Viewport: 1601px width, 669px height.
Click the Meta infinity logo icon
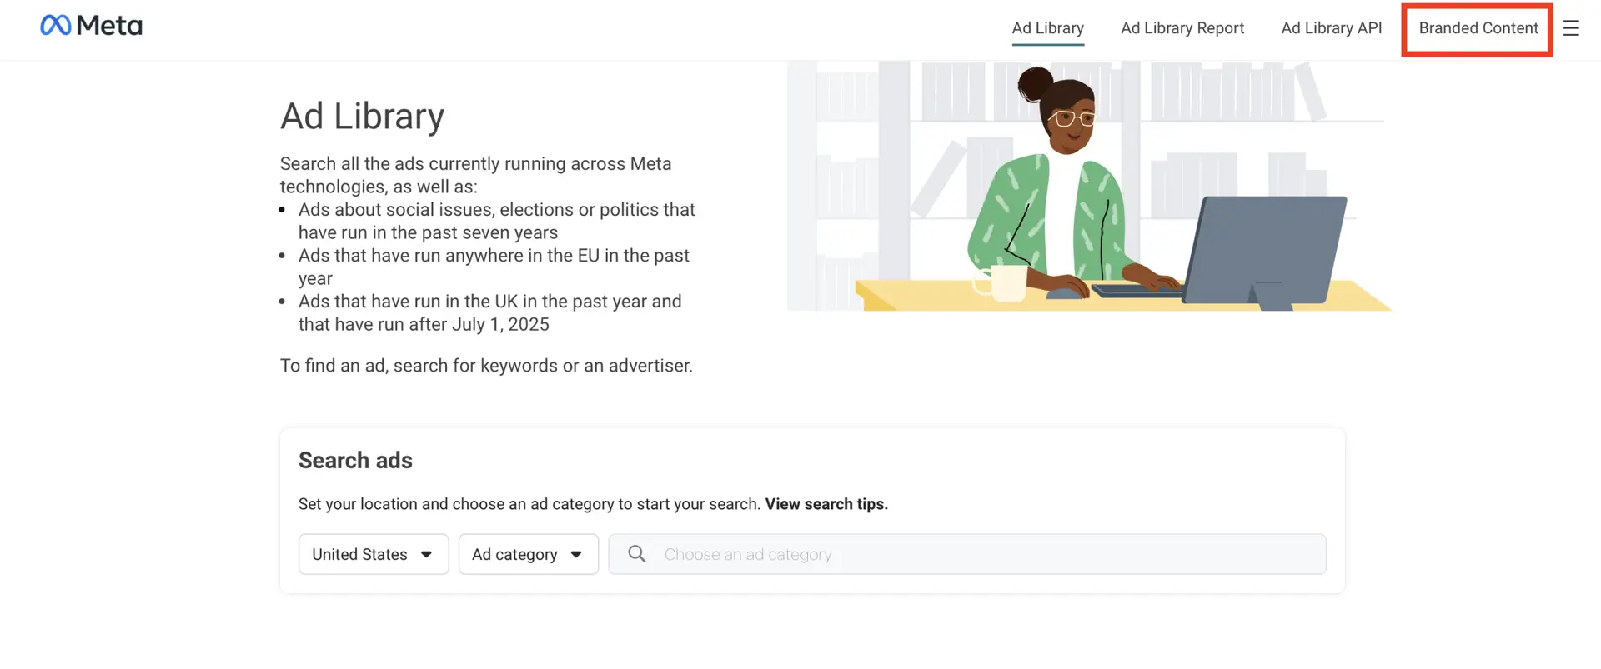55,26
